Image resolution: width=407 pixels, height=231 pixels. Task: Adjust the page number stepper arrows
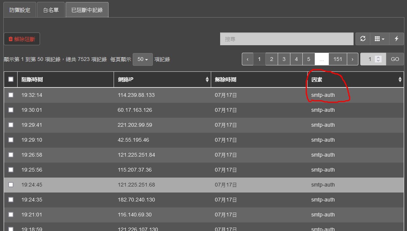point(378,59)
